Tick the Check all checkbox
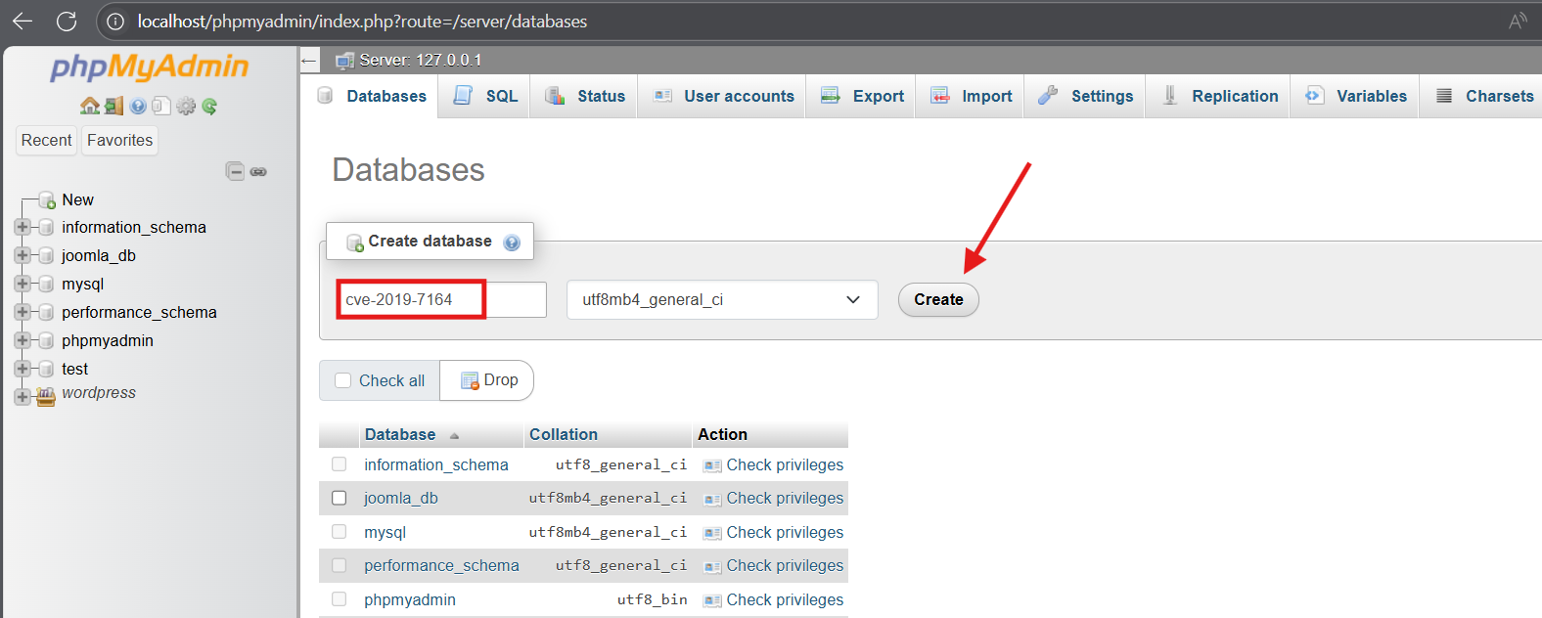Image resolution: width=1542 pixels, height=618 pixels. point(343,380)
